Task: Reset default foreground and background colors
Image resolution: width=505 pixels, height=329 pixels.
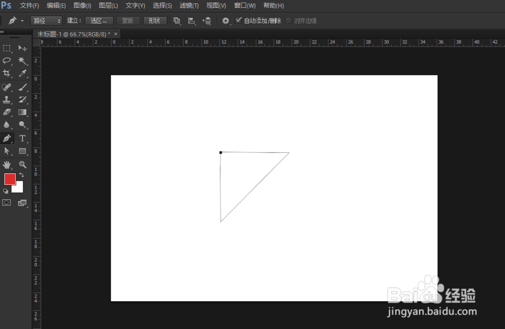Action: [x=6, y=191]
